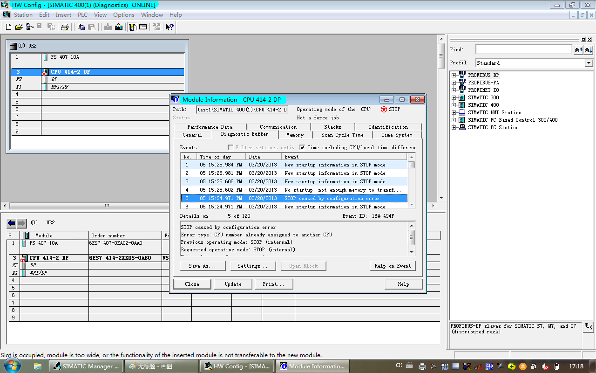Select event 4 'No startup: not enough memory'
Image resolution: width=596 pixels, height=373 pixels.
click(294, 190)
